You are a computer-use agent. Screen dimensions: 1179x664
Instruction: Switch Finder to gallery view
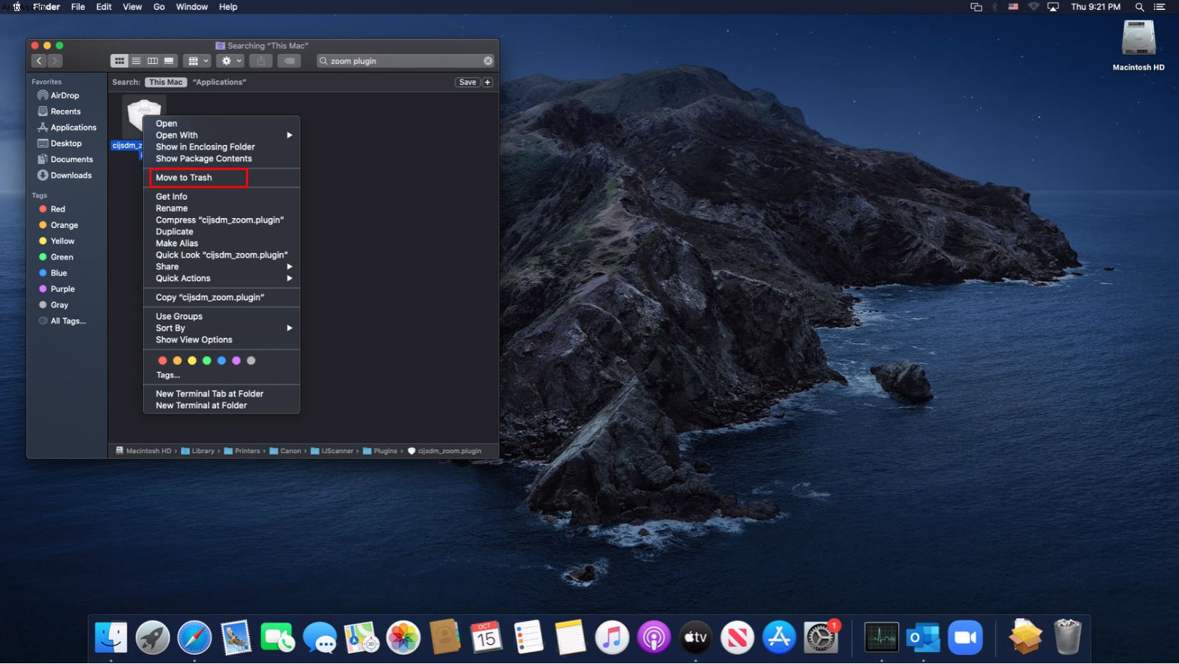coord(169,61)
